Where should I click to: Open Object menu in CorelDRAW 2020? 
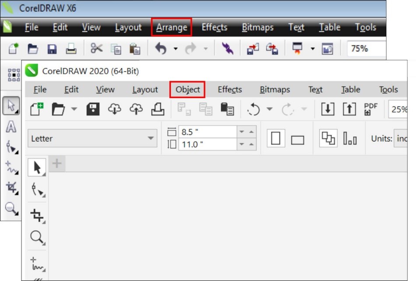click(x=187, y=90)
